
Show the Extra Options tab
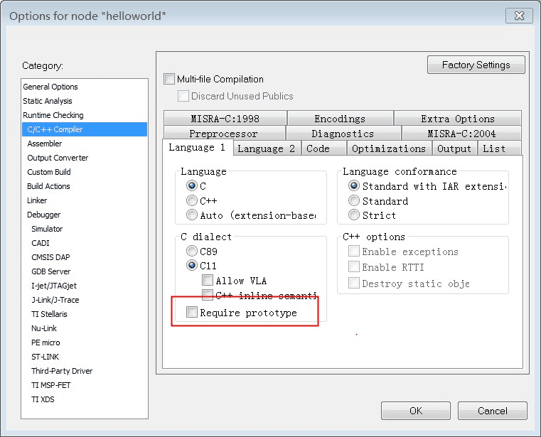point(457,119)
